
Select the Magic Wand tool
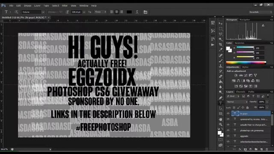point(221,39)
